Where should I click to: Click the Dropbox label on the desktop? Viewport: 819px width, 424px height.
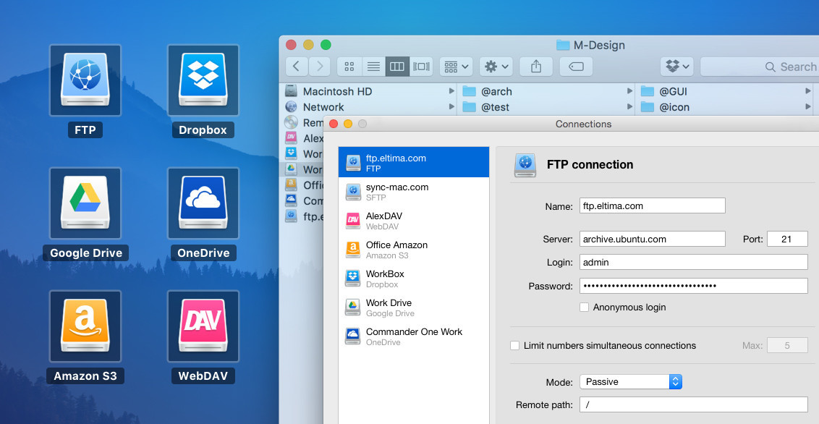[203, 130]
